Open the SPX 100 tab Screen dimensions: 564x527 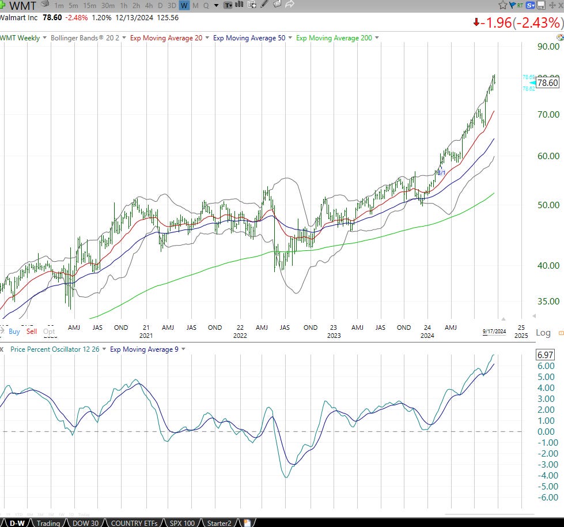click(x=182, y=523)
